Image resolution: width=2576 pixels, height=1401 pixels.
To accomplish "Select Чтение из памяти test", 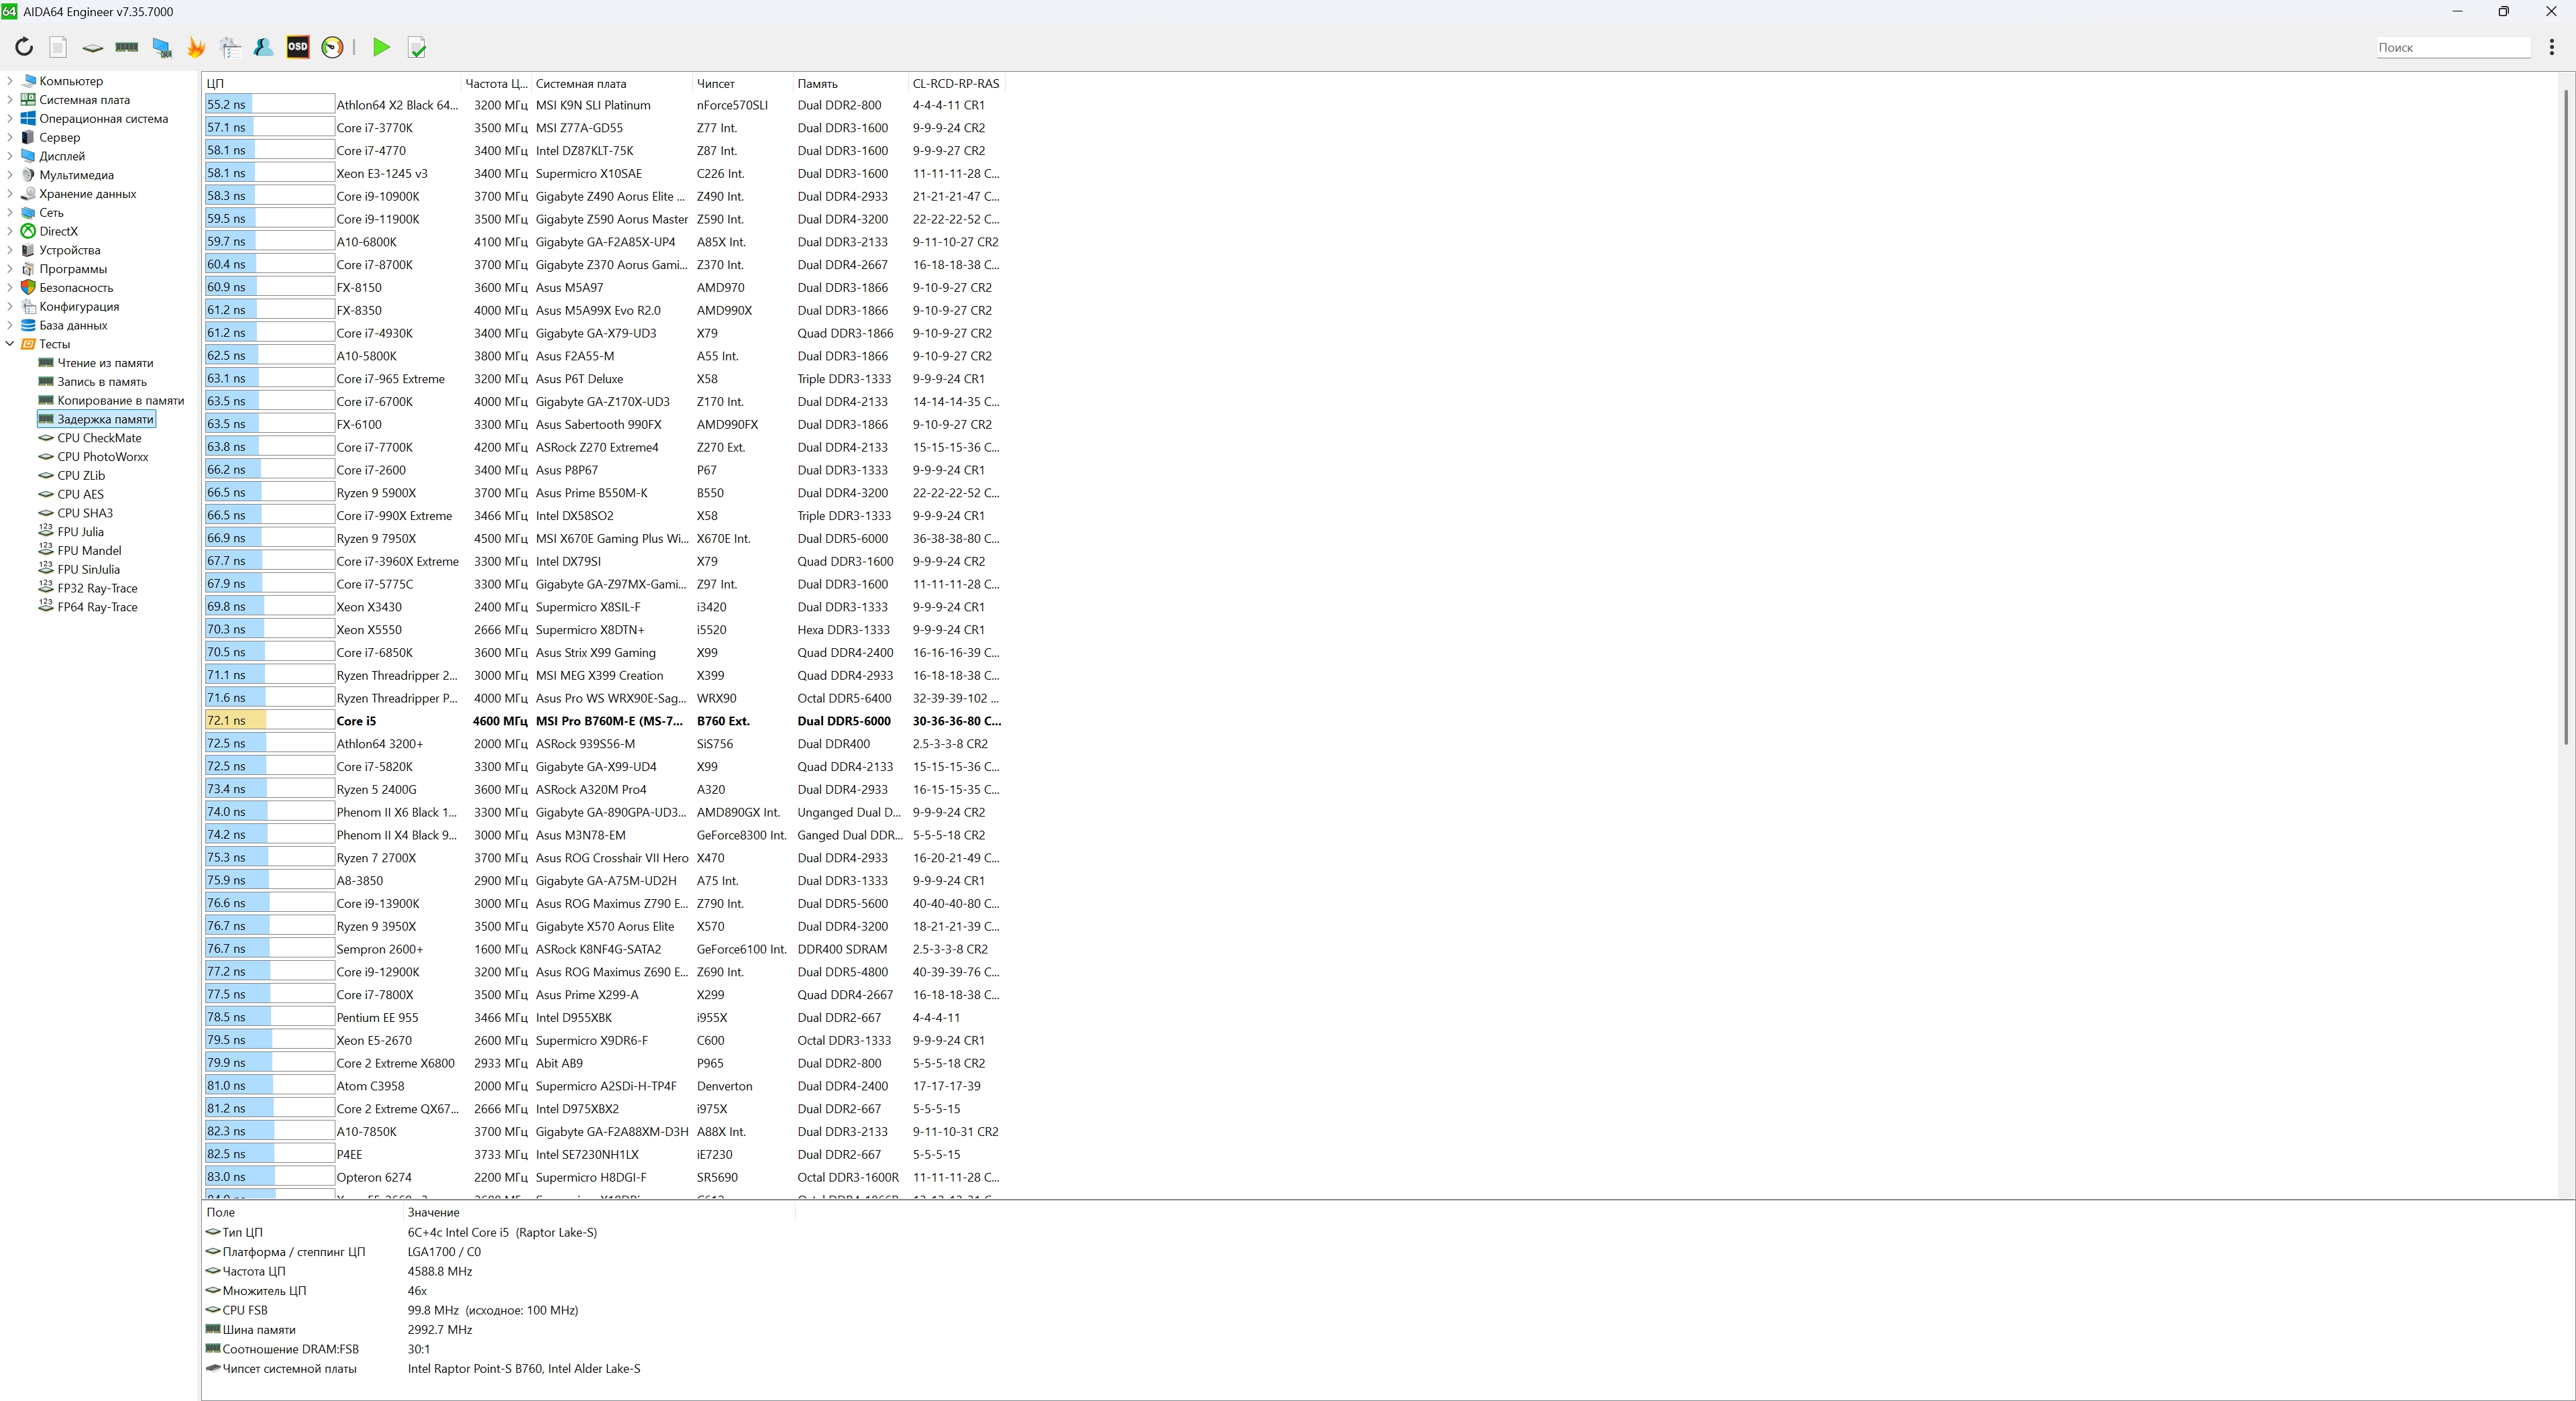I will (x=105, y=363).
